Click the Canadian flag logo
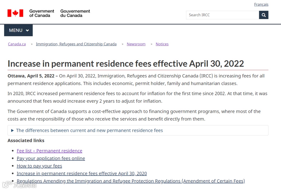 (15, 13)
